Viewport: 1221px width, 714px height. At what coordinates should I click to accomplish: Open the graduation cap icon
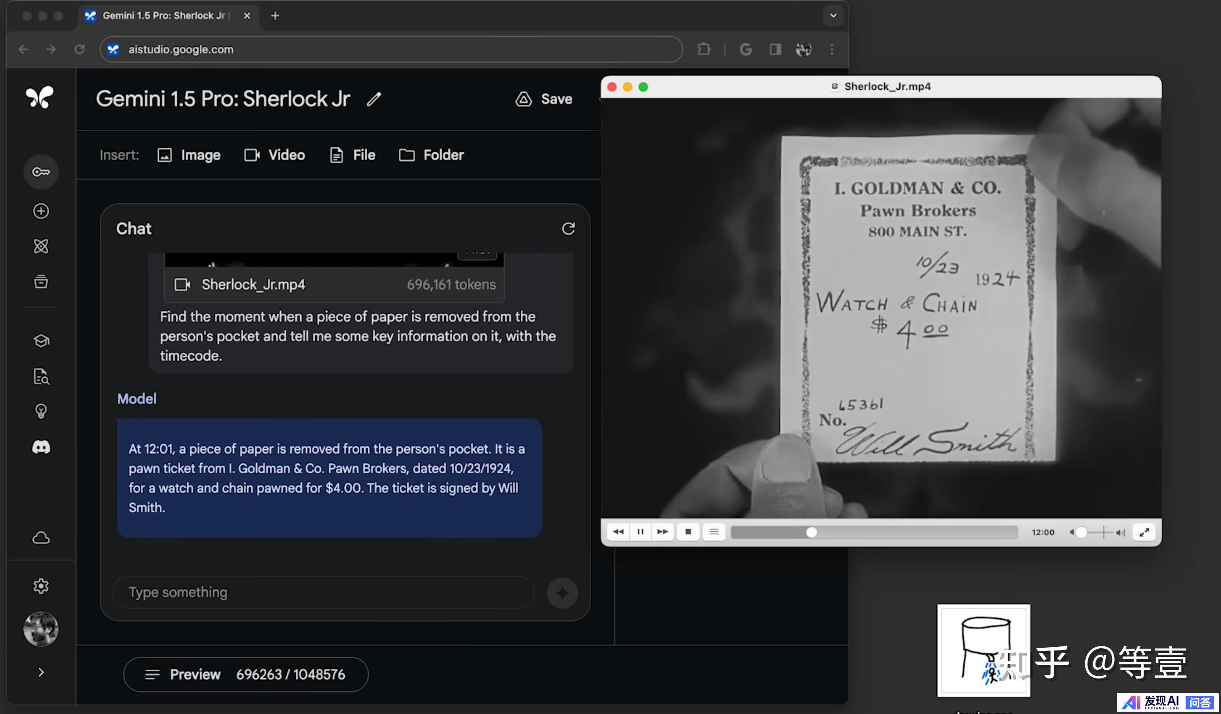coord(40,340)
